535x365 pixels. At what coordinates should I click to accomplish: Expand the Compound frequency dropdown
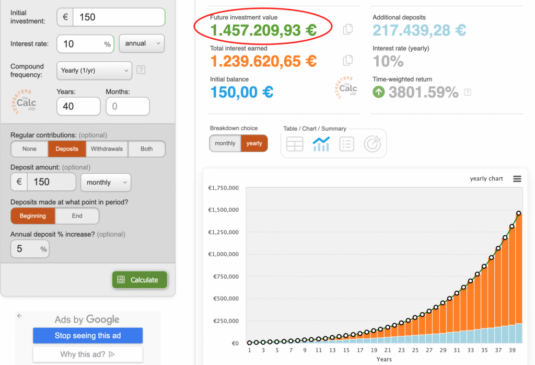tap(94, 70)
